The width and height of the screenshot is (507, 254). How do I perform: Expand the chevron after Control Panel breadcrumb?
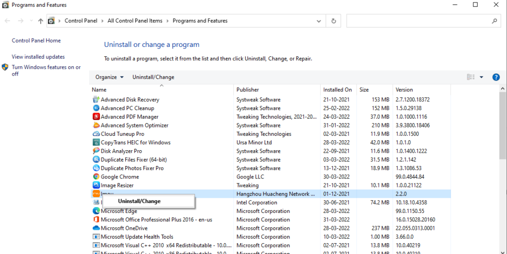click(x=102, y=21)
